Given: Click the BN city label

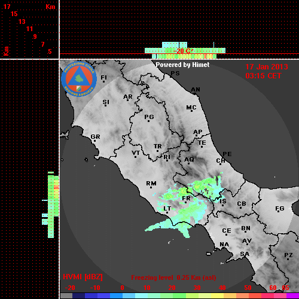Looking at the screenshot, I should (x=246, y=228).
